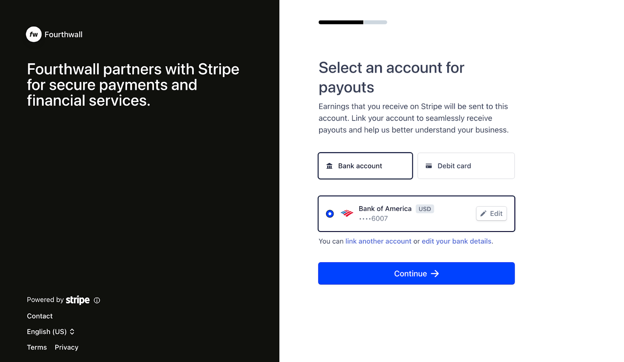Click the bank building icon

point(330,166)
